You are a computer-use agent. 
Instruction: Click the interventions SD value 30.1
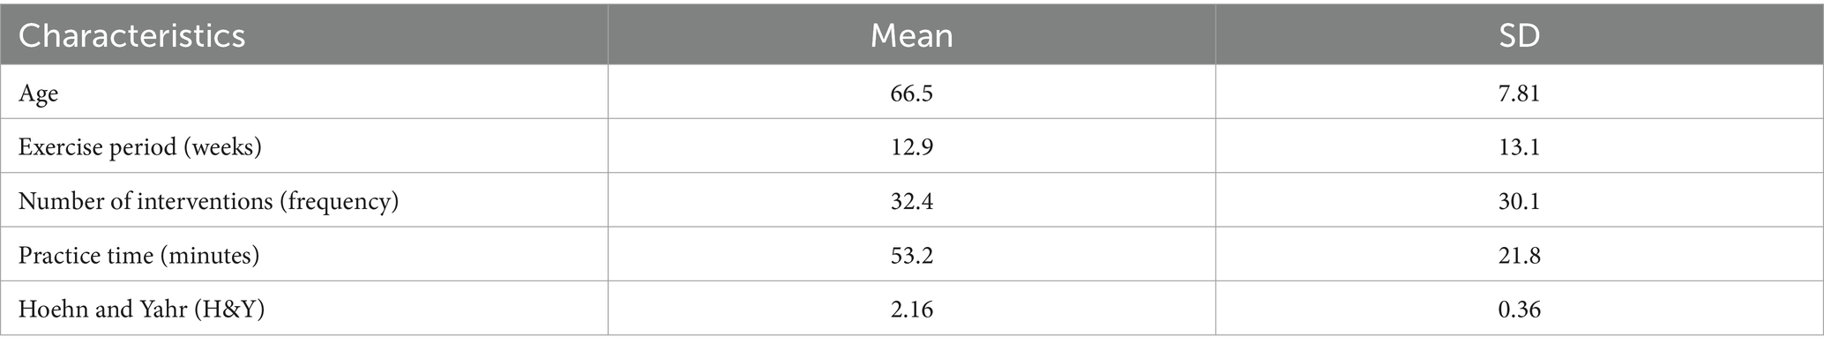tap(1519, 202)
